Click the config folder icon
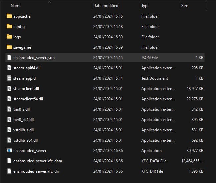 9,26
